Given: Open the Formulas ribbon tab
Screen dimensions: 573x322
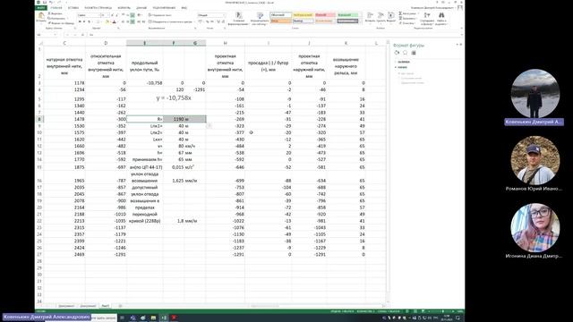Looking at the screenshot, I should tap(124, 8).
